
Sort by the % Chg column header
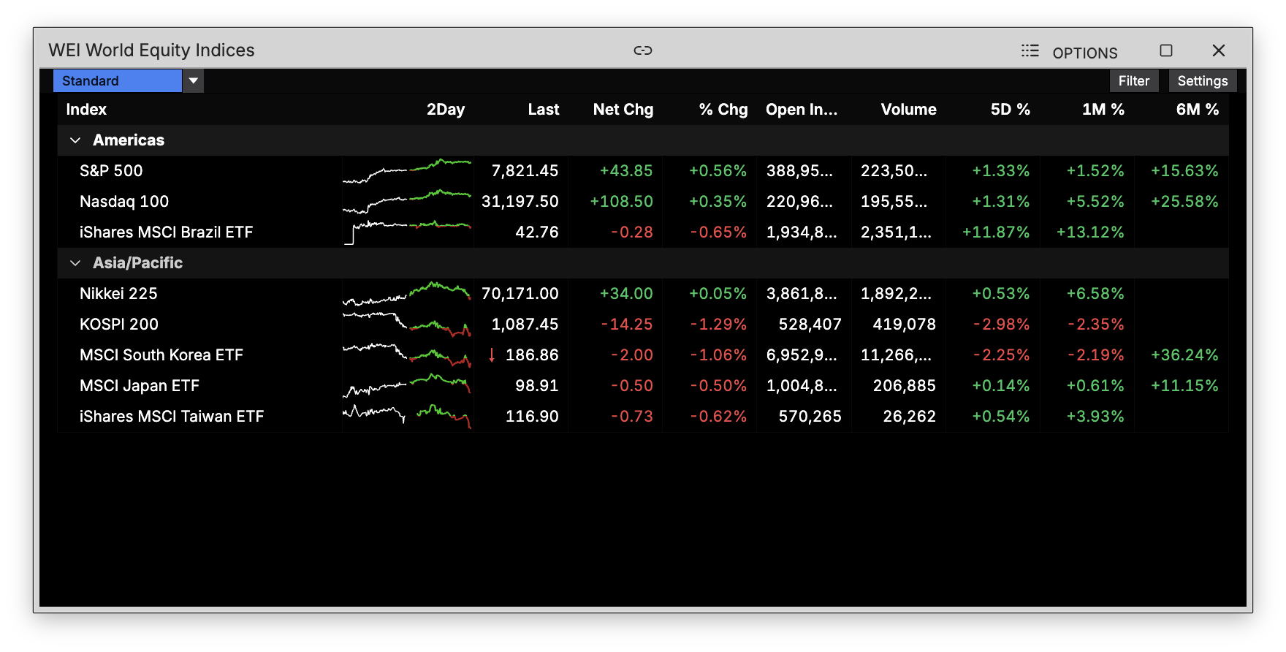tap(723, 110)
